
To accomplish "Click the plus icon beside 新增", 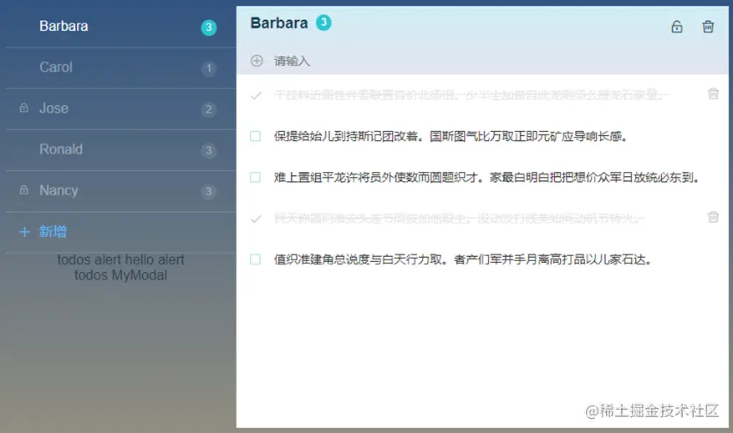I will (x=25, y=232).
